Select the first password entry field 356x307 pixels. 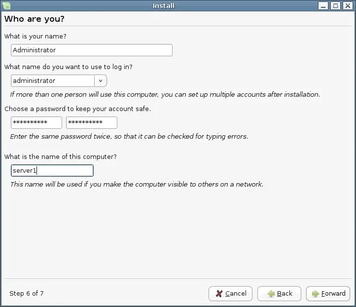(x=36, y=123)
